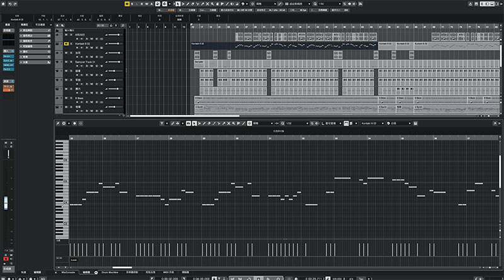Screen dimensions: 504x280
Task: Select the Line tool in top toolbar
Action: pos(227,4)
